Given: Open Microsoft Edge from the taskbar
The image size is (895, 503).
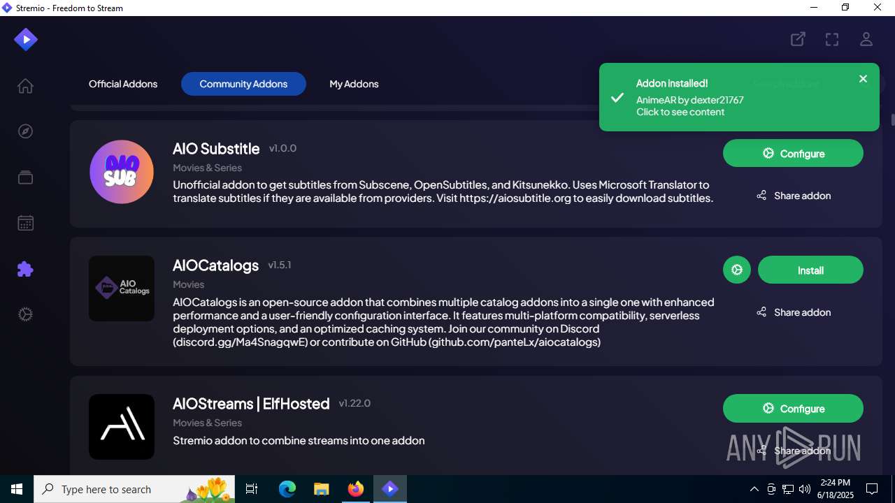Looking at the screenshot, I should 287,489.
